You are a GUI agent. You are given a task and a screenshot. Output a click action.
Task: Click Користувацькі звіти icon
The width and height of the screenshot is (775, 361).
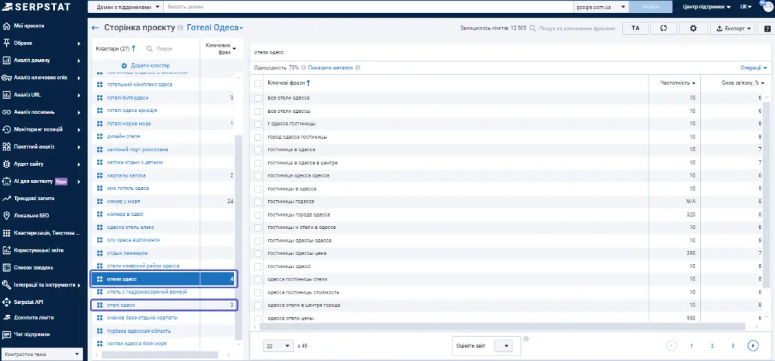coord(6,250)
